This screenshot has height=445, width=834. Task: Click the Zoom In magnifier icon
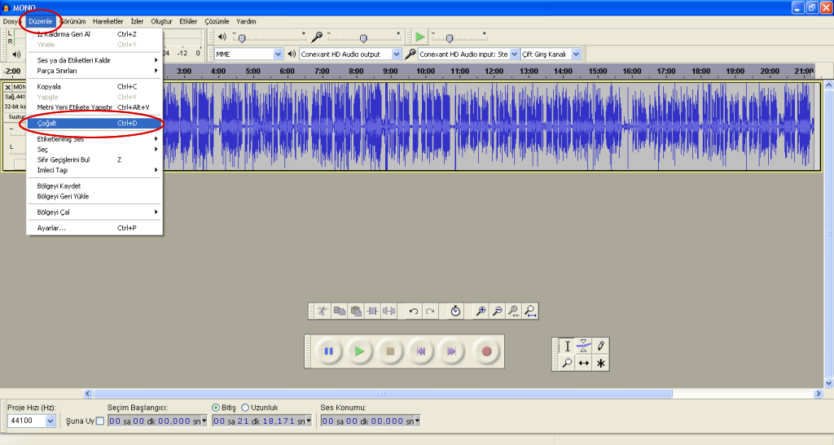tap(481, 312)
